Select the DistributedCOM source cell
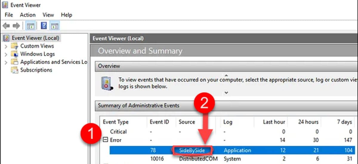358x164 pixels. click(x=198, y=159)
